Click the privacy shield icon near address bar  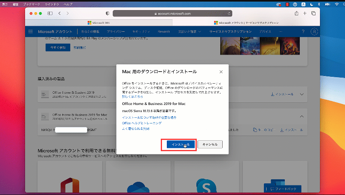(105, 13)
